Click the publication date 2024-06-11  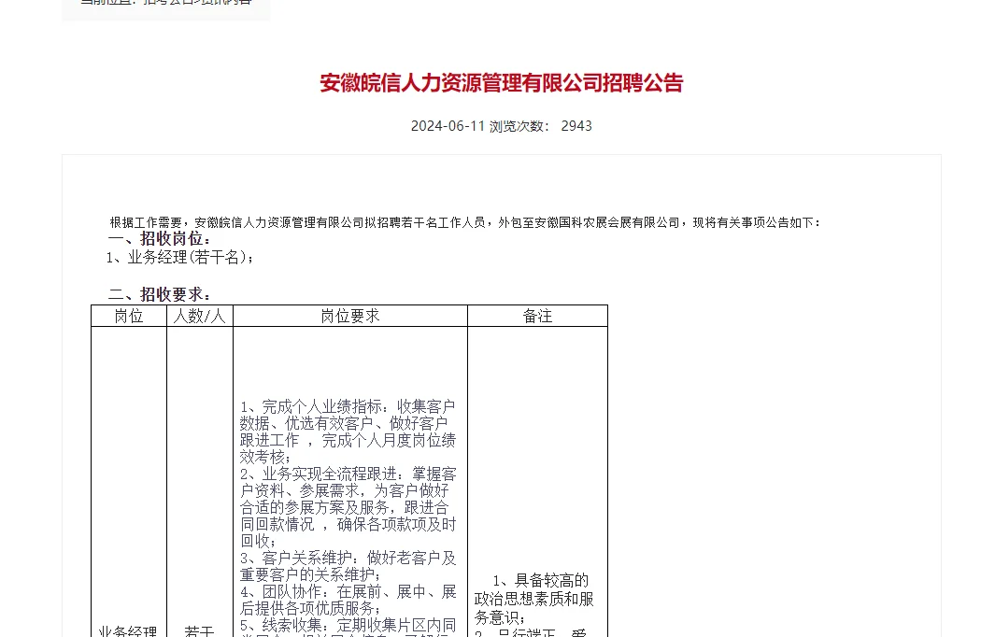pos(447,125)
